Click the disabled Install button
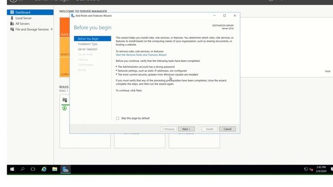The width and height of the screenshot is (333, 187). coord(209,129)
